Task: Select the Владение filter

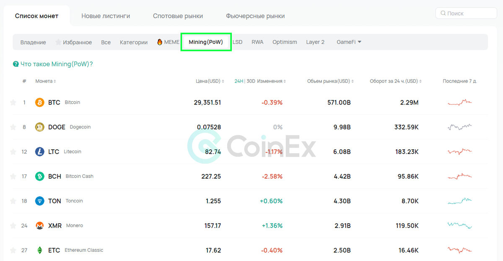Action: click(33, 42)
